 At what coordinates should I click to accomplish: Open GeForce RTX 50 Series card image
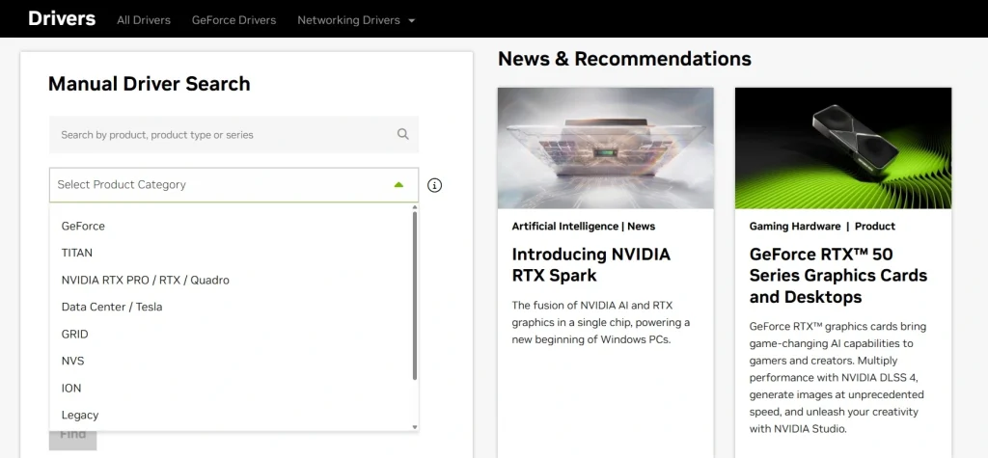[843, 148]
